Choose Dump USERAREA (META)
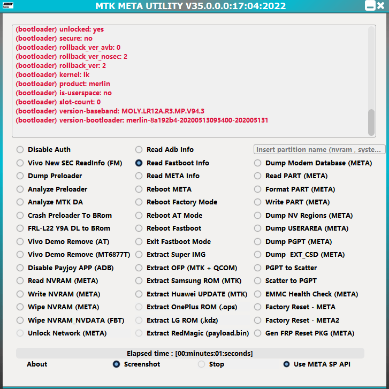The width and height of the screenshot is (389, 389). click(x=258, y=228)
